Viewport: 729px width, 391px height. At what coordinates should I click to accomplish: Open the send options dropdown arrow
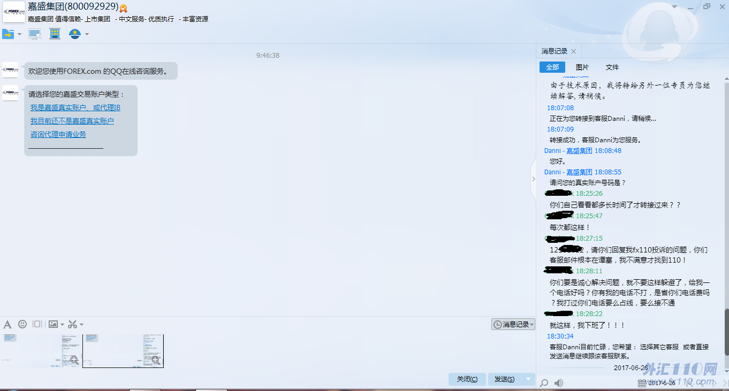[x=529, y=379]
